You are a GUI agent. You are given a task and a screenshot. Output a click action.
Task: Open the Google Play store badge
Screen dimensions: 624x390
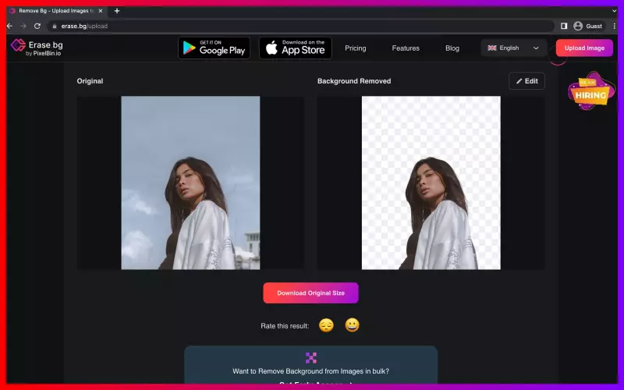(x=214, y=48)
